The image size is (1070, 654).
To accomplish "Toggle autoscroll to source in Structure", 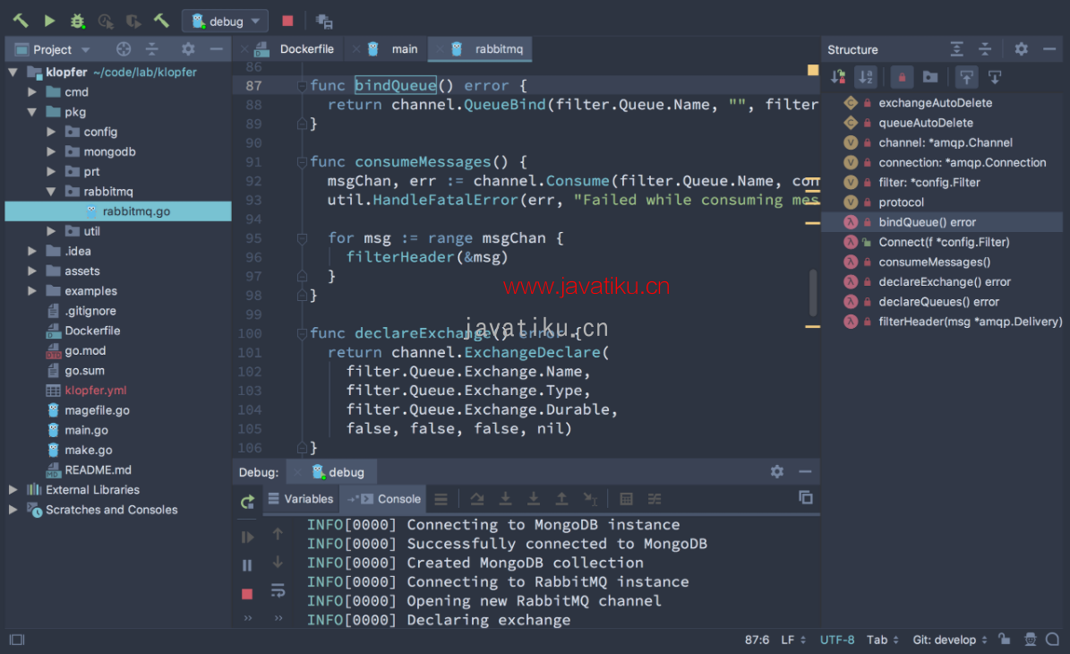I will coord(966,77).
